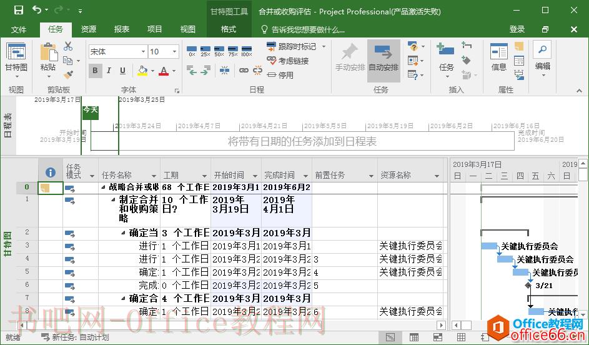
Task: Collapse the 制定合并和收购策略 task group
Action: tap(114, 199)
